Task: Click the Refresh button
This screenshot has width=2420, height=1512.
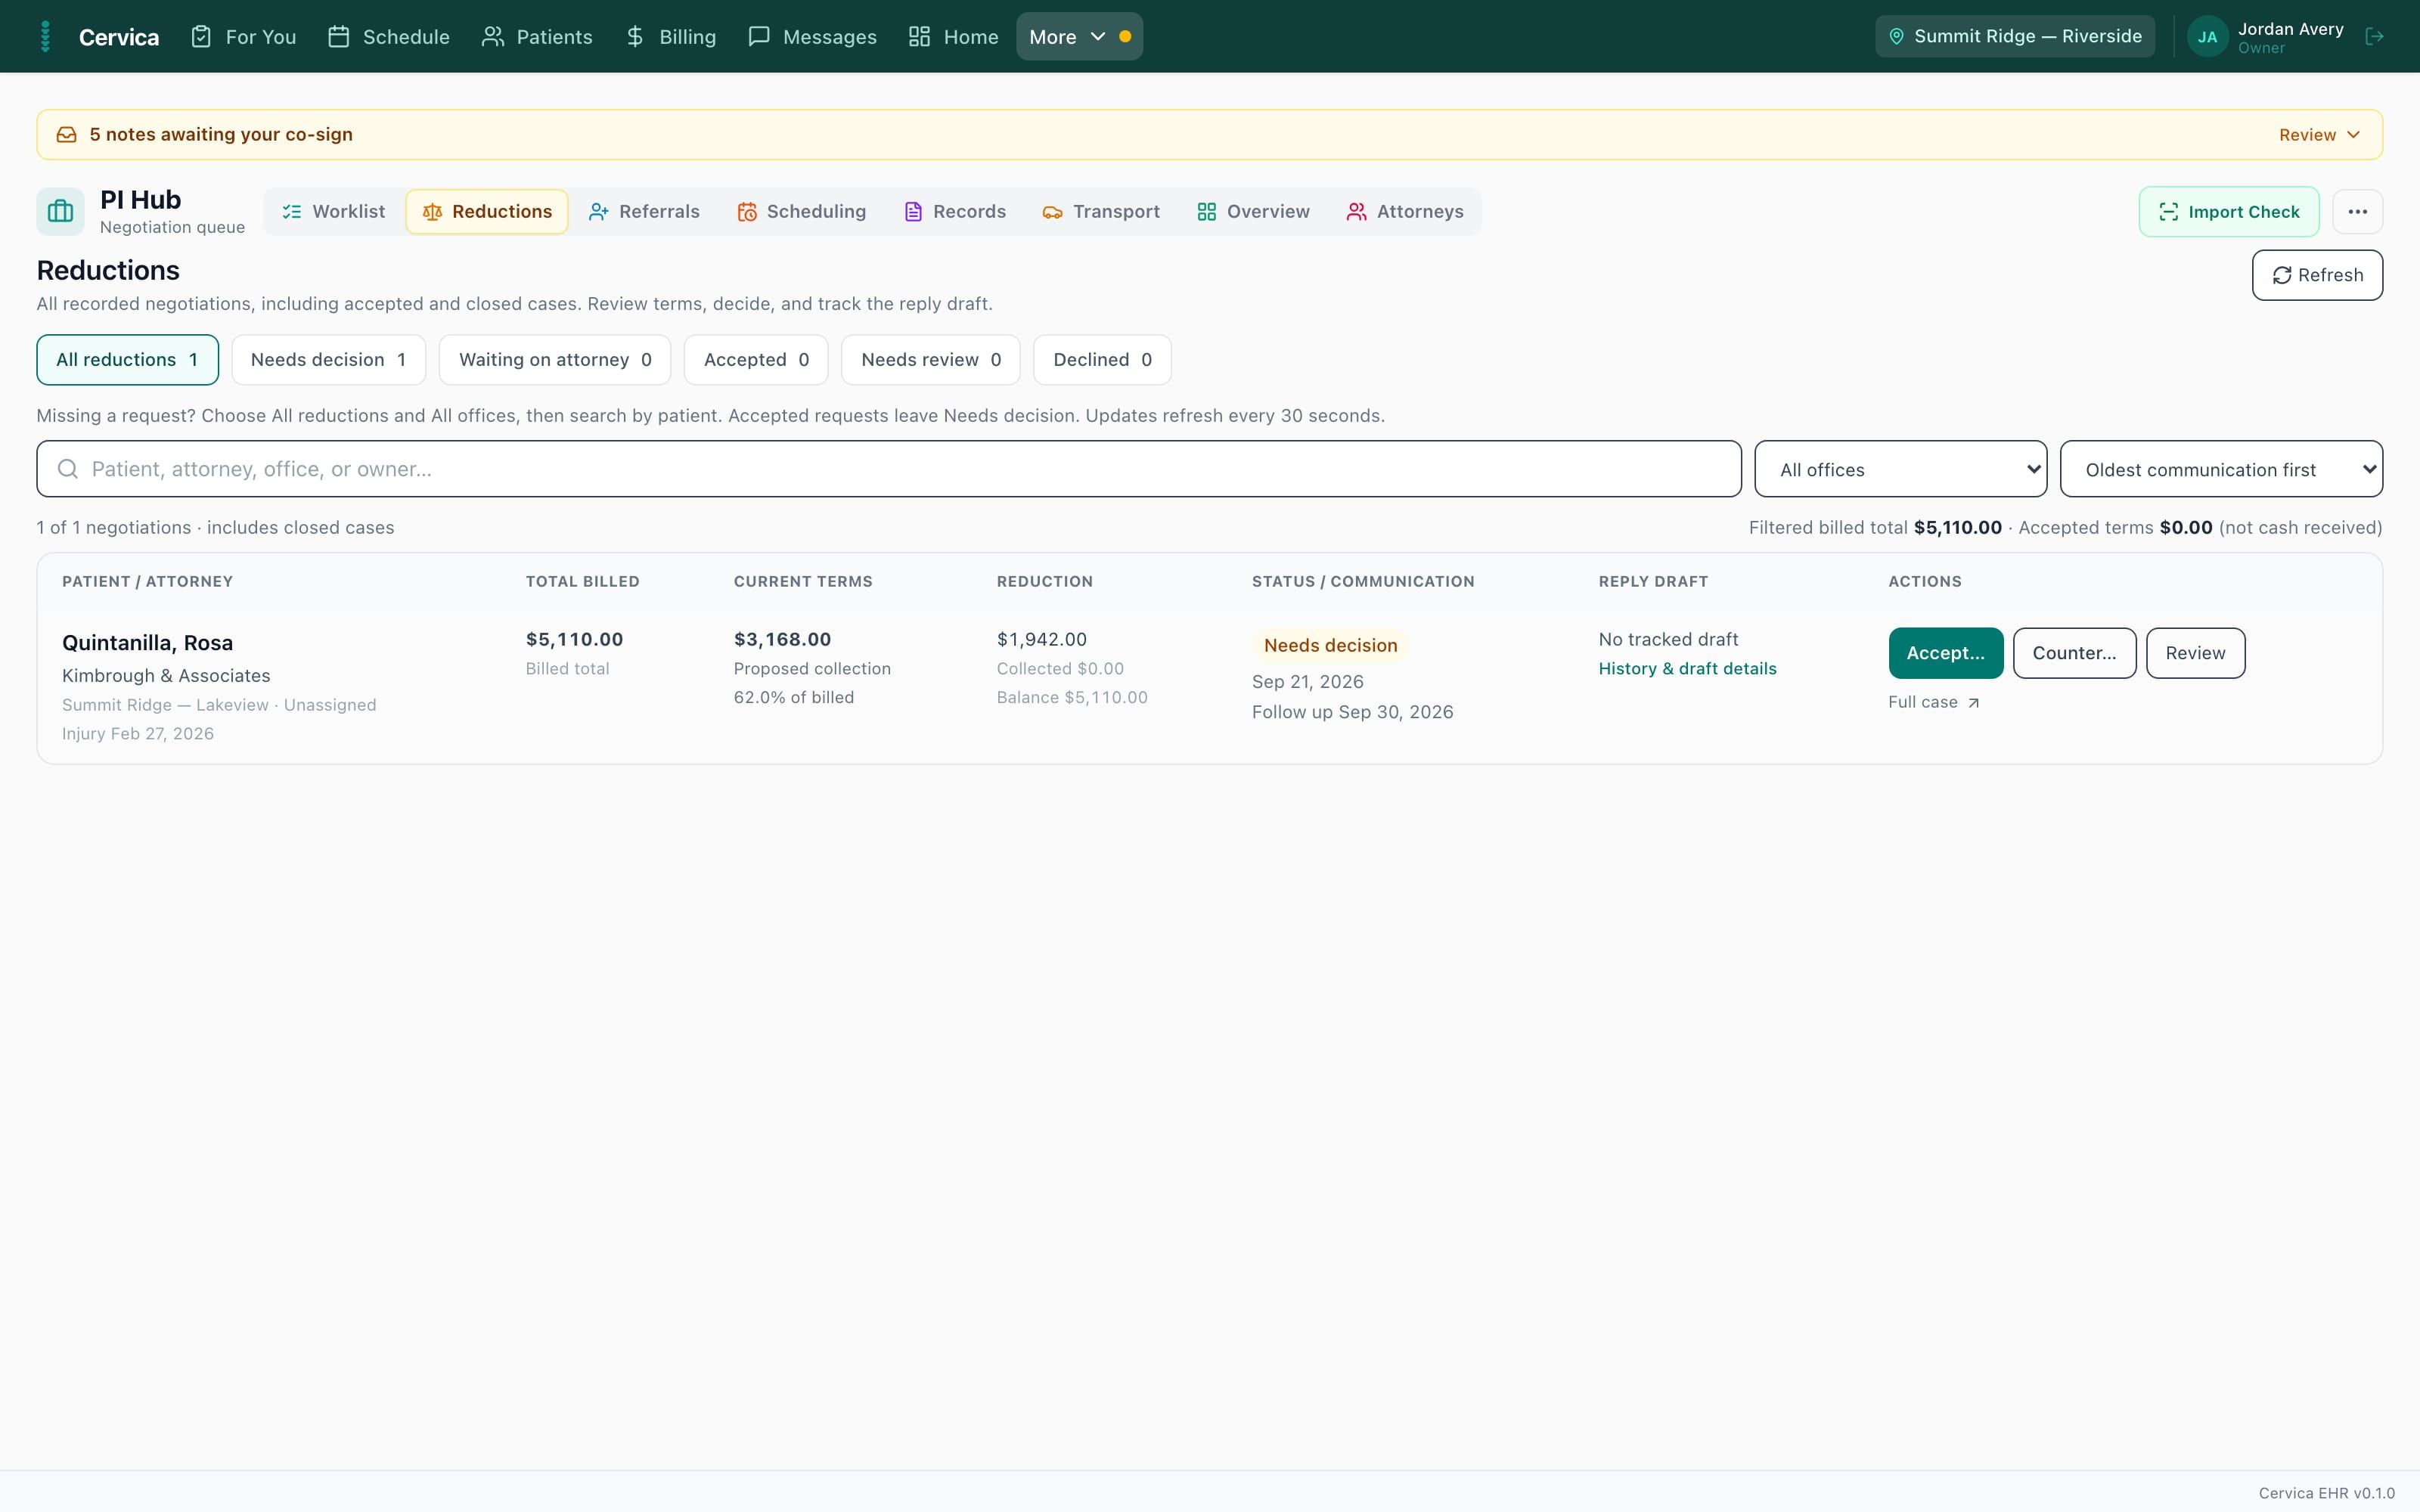Action: coord(2317,275)
